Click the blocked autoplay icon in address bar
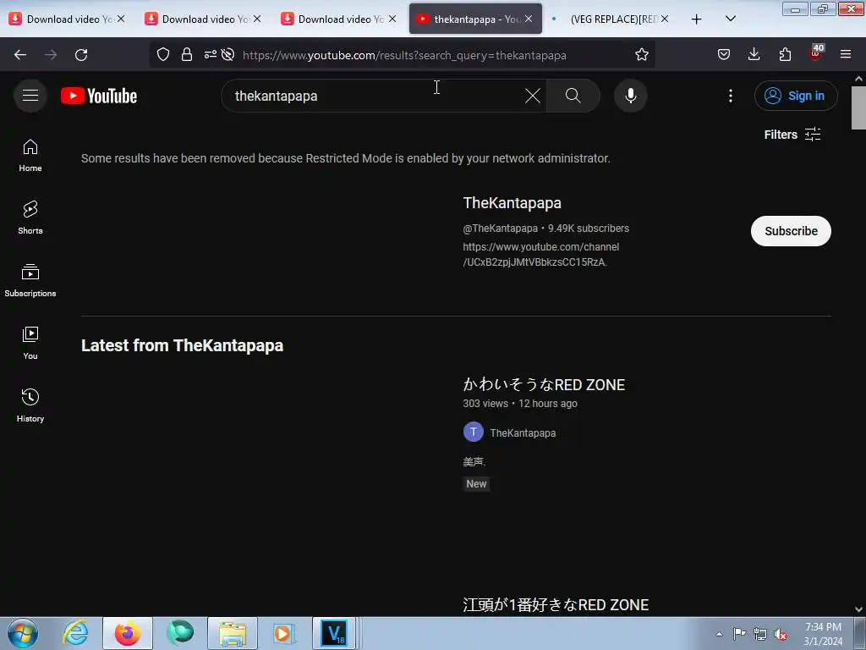This screenshot has width=866, height=650. [227, 55]
